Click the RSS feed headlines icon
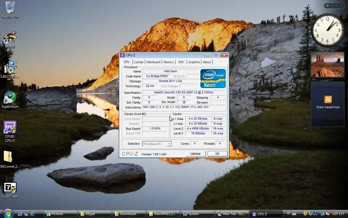 pos(328,99)
